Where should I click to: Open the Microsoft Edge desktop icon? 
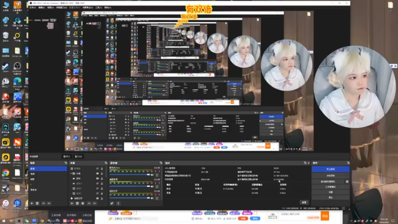click(17, 84)
